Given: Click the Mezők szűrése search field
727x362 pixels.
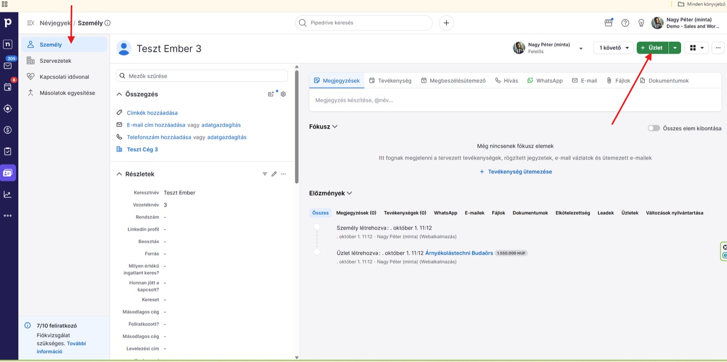Looking at the screenshot, I should pos(202,76).
